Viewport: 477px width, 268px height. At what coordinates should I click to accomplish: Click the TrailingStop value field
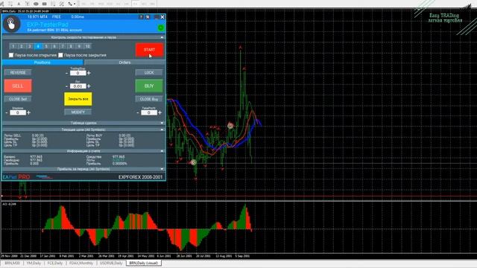[x=78, y=73]
